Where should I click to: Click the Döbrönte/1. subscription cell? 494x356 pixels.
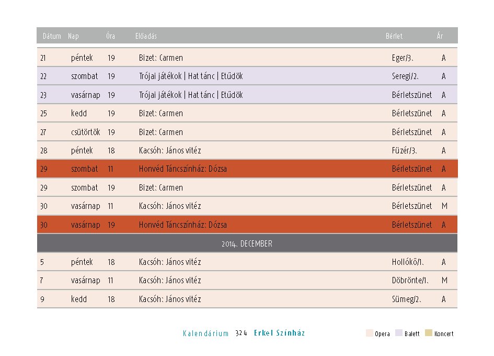pyautogui.click(x=410, y=280)
